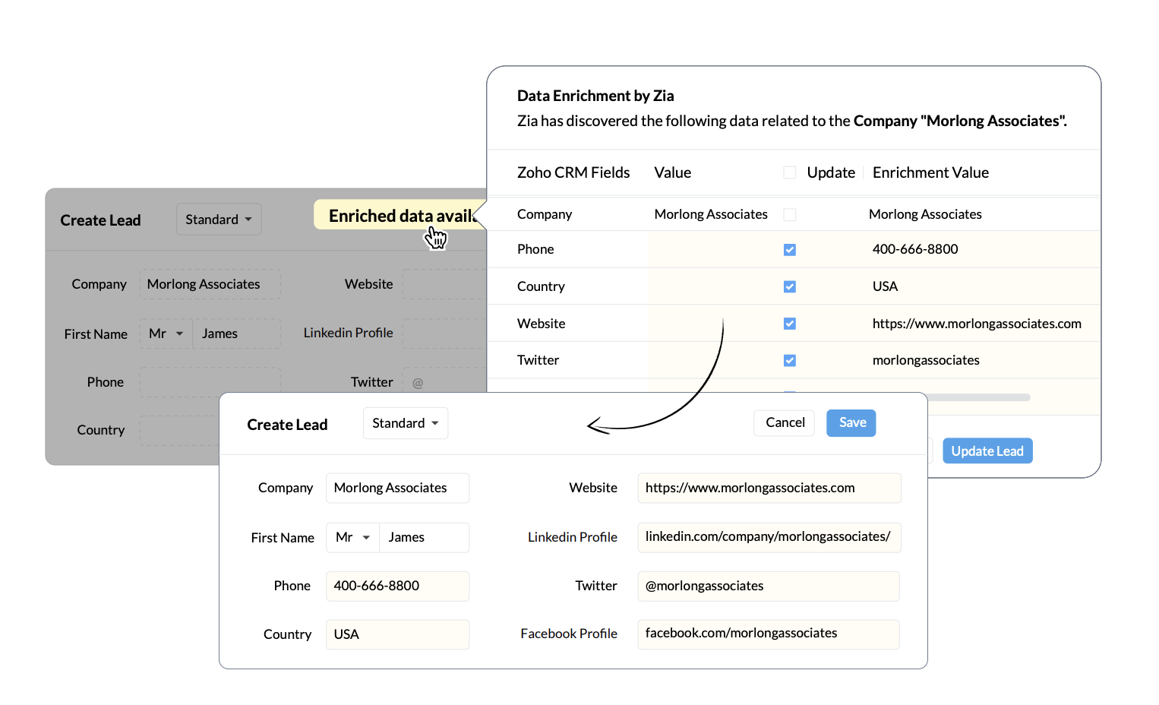The image size is (1159, 705).
Task: Enable the Company row update checkbox
Action: point(790,214)
